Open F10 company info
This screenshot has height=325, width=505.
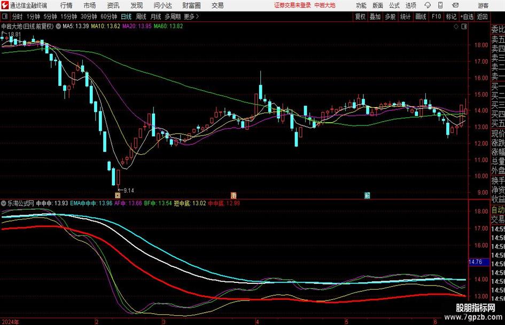tap(436, 17)
